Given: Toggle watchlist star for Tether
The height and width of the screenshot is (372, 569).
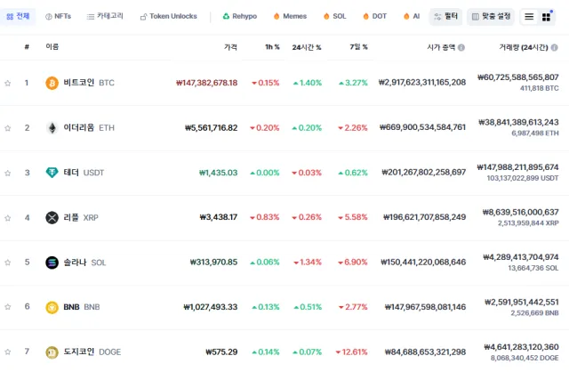Looking at the screenshot, I should (x=8, y=173).
